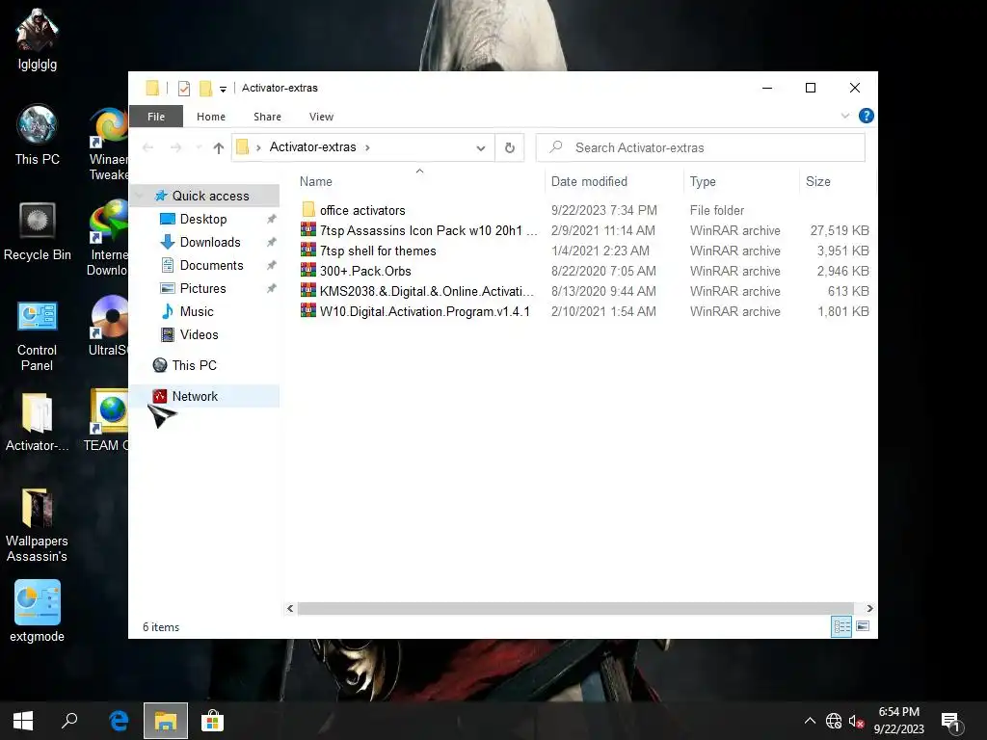This screenshot has width=987, height=740.
Task: Select KMS2038.&.Digital.&.Online.Activati... file
Action: (x=425, y=291)
